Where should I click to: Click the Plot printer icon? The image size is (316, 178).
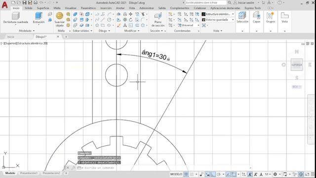tap(36, 2)
